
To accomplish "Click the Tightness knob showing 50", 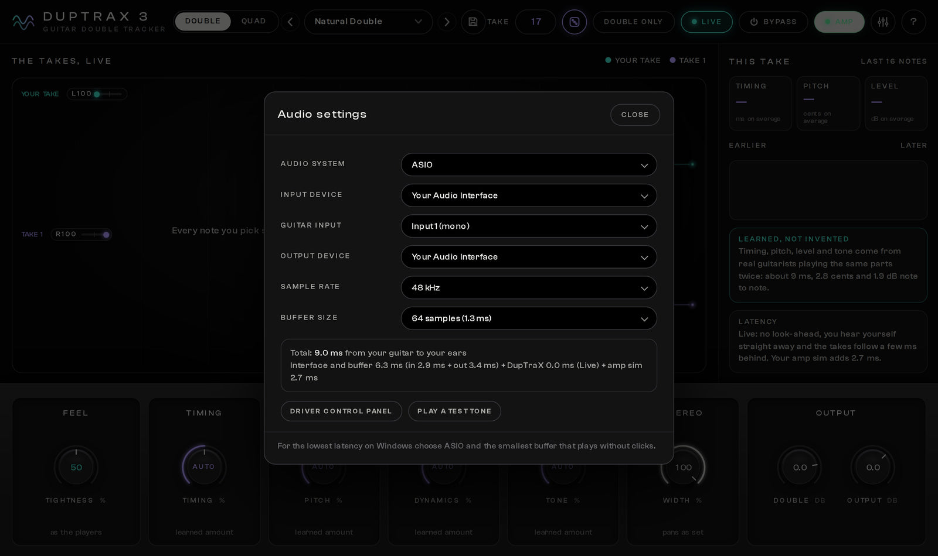I will (76, 467).
